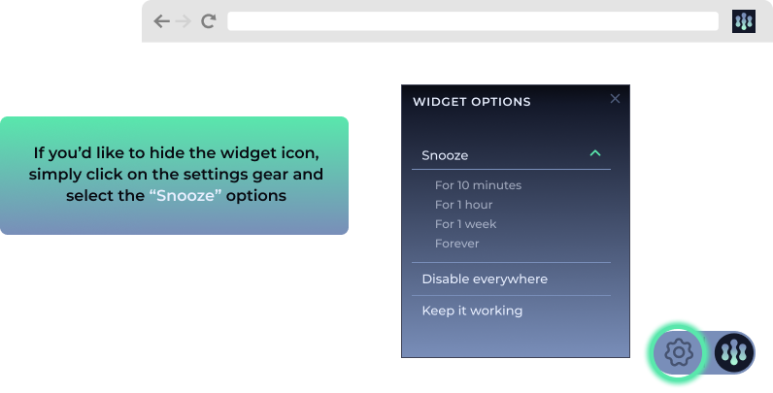Open the glowing settings gear icon

coord(678,352)
